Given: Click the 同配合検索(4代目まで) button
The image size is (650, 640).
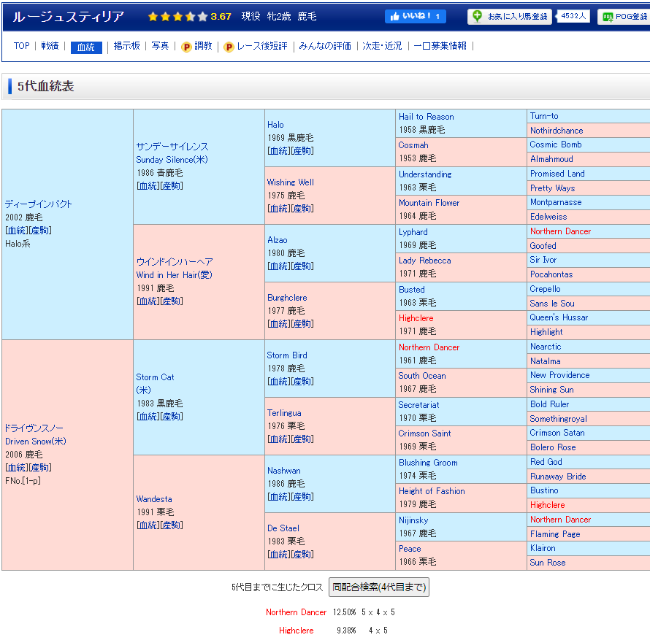Looking at the screenshot, I should pyautogui.click(x=378, y=587).
